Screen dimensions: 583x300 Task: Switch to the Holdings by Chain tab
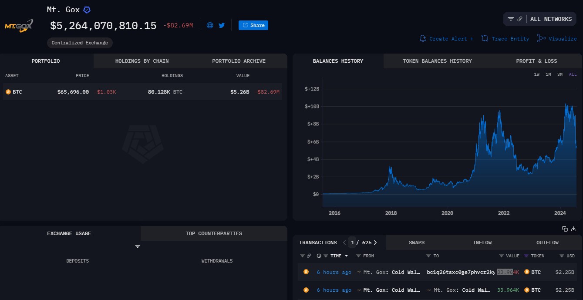point(142,61)
